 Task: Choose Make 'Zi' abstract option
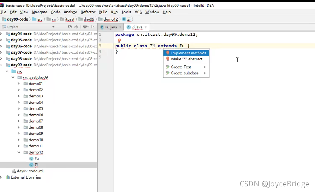pyautogui.click(x=186, y=59)
